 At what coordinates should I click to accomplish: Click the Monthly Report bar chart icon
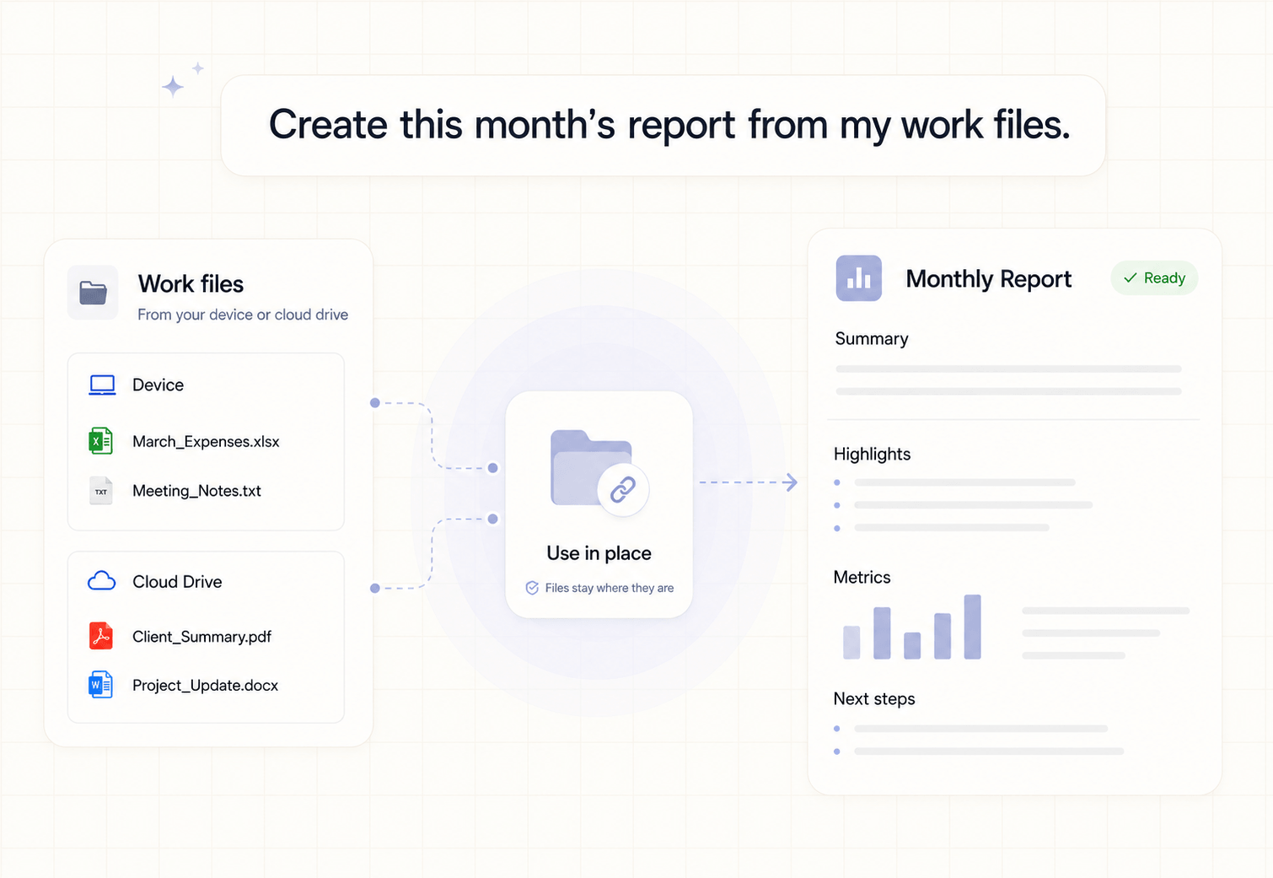(858, 278)
